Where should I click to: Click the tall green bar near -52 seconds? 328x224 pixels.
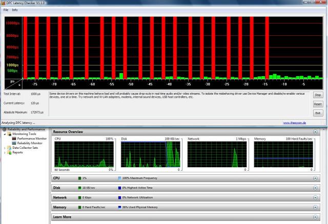(121, 76)
